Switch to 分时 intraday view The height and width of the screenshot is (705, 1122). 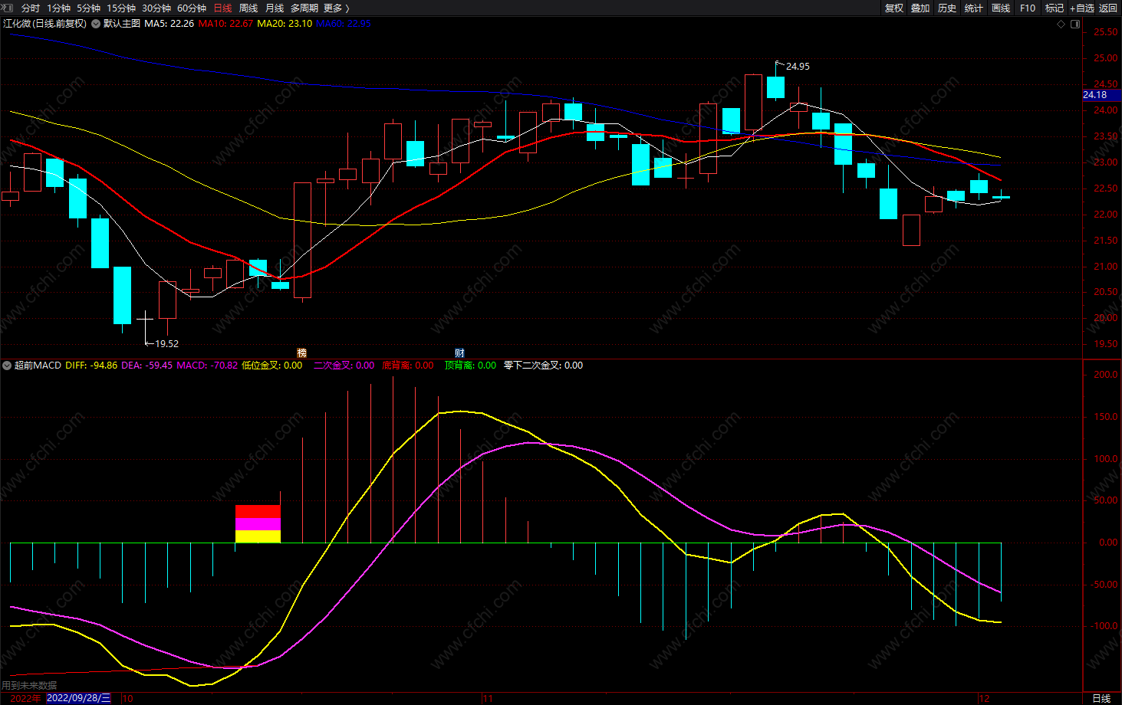tap(31, 8)
